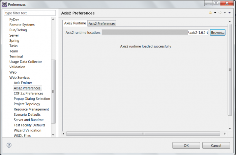Click the horizontal scrollbar thumb in the Axis2 pane

[143, 133]
